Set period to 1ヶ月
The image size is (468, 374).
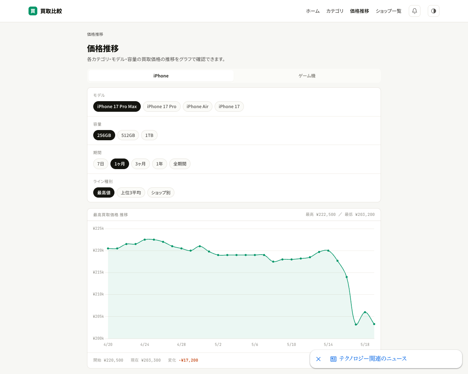click(x=120, y=164)
